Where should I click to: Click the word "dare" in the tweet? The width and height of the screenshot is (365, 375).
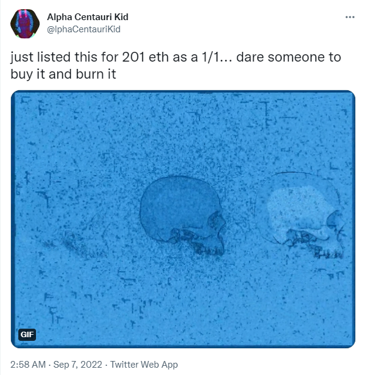click(250, 57)
